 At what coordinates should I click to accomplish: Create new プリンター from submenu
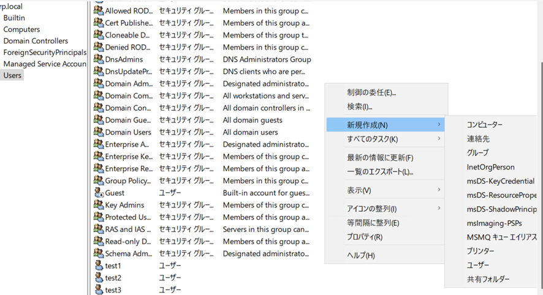pos(480,251)
